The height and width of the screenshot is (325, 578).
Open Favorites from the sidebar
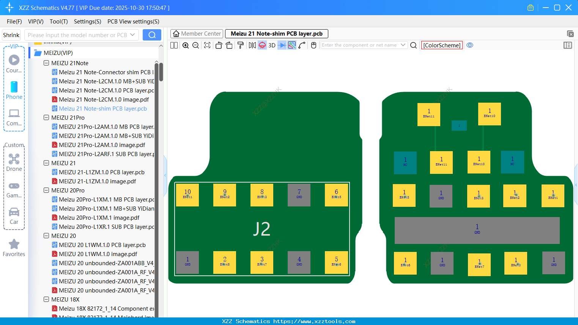pyautogui.click(x=14, y=248)
